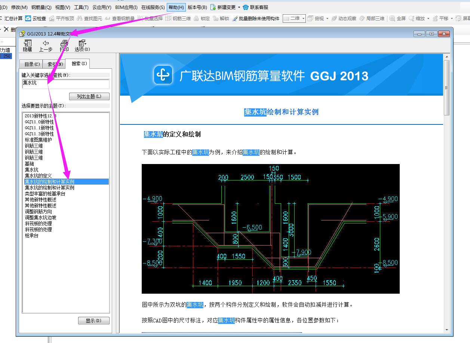Click the 上一步 (Back) arrow icon
Viewport: 470px width, 343px height.
(x=46, y=43)
